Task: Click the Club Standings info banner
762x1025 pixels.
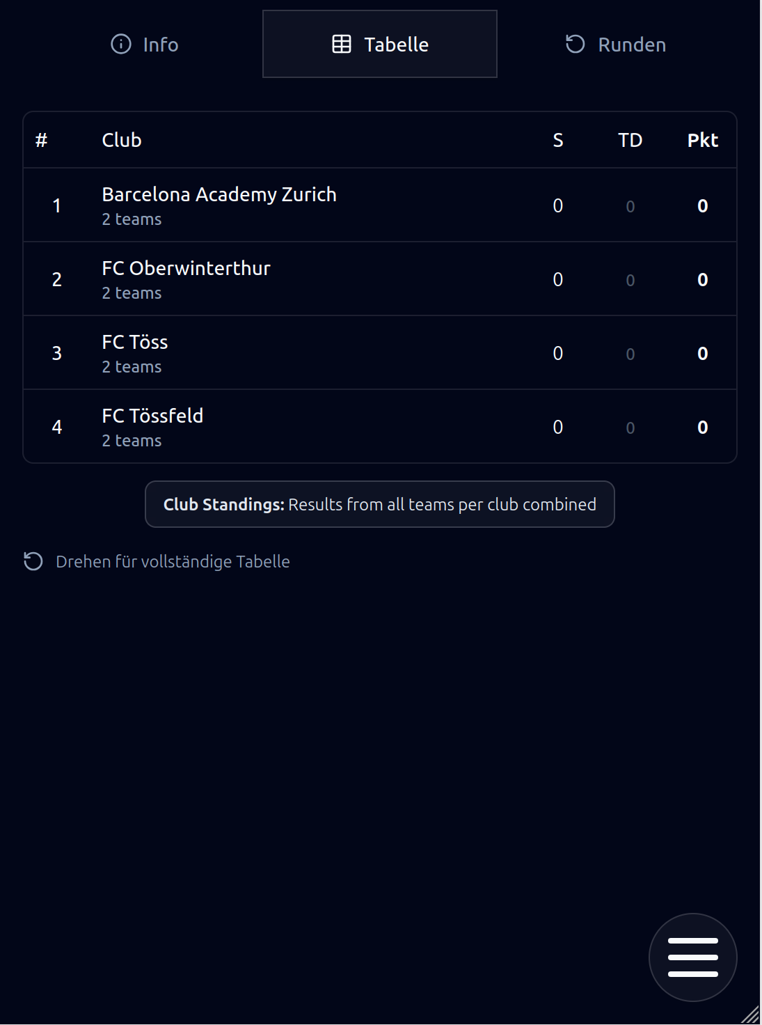Action: pos(380,504)
